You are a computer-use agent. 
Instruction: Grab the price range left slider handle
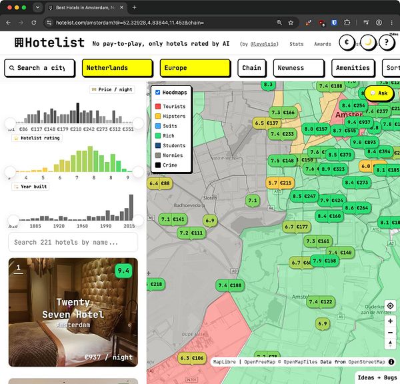(x=11, y=123)
